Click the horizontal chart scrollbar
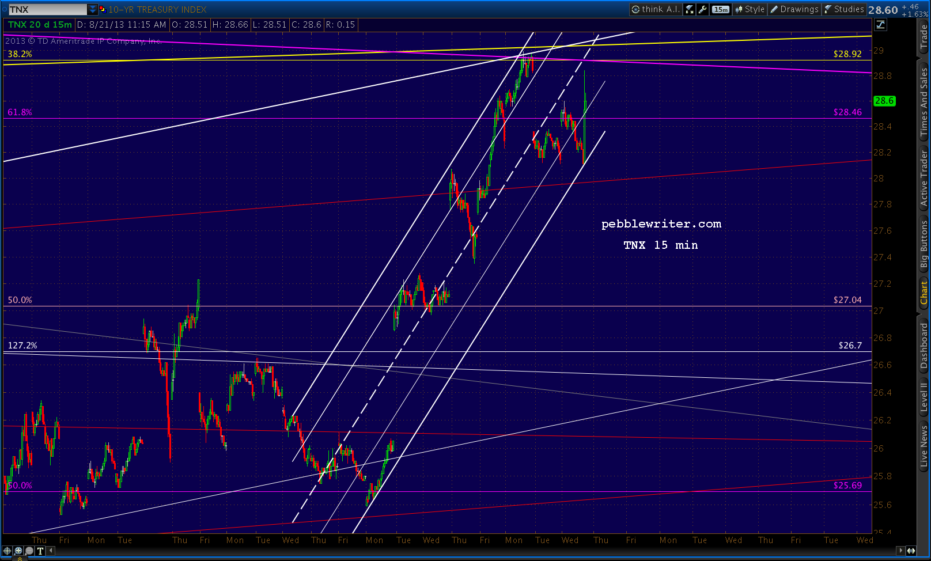The image size is (931, 561). [x=476, y=551]
